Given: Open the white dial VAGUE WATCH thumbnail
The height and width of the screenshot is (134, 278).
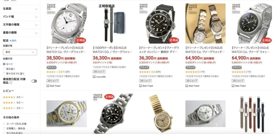Looking at the screenshot, I should coord(67,23).
